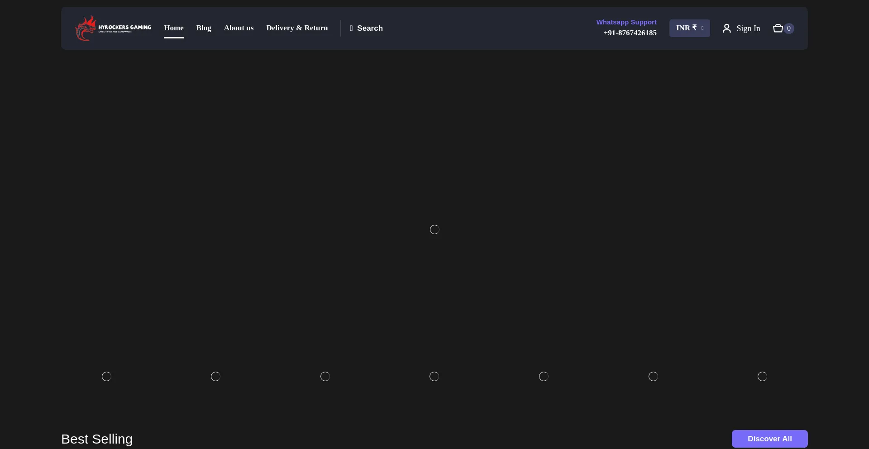The height and width of the screenshot is (449, 869).
Task: Click the Discover All button
Action: (x=770, y=439)
